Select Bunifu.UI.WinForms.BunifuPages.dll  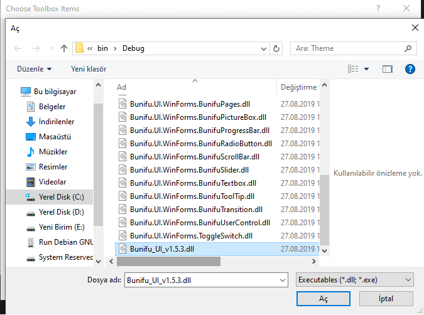[x=190, y=104]
